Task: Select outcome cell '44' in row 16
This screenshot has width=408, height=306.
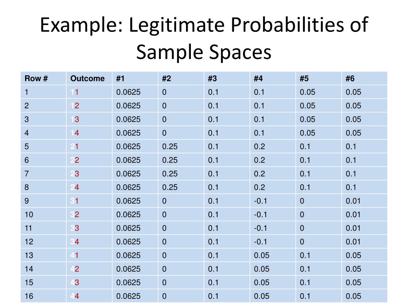Action: pyautogui.click(x=75, y=296)
